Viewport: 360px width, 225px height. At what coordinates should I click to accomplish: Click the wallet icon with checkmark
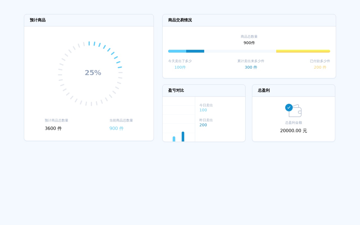pos(293,111)
